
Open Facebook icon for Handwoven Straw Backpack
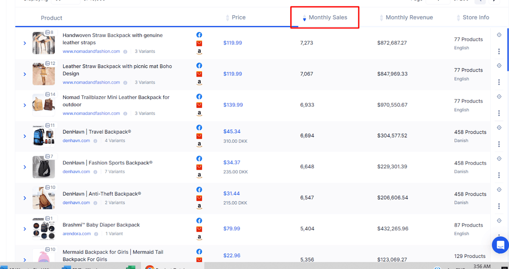[x=199, y=35]
